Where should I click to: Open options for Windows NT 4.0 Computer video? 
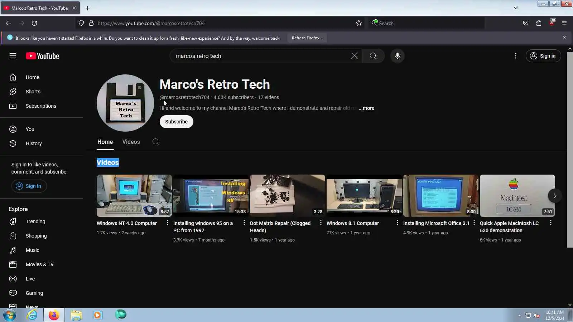167,223
